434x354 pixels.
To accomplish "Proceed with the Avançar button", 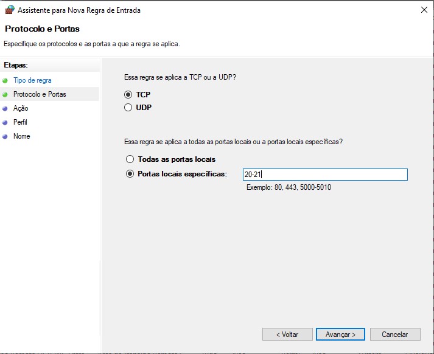I will (340, 335).
